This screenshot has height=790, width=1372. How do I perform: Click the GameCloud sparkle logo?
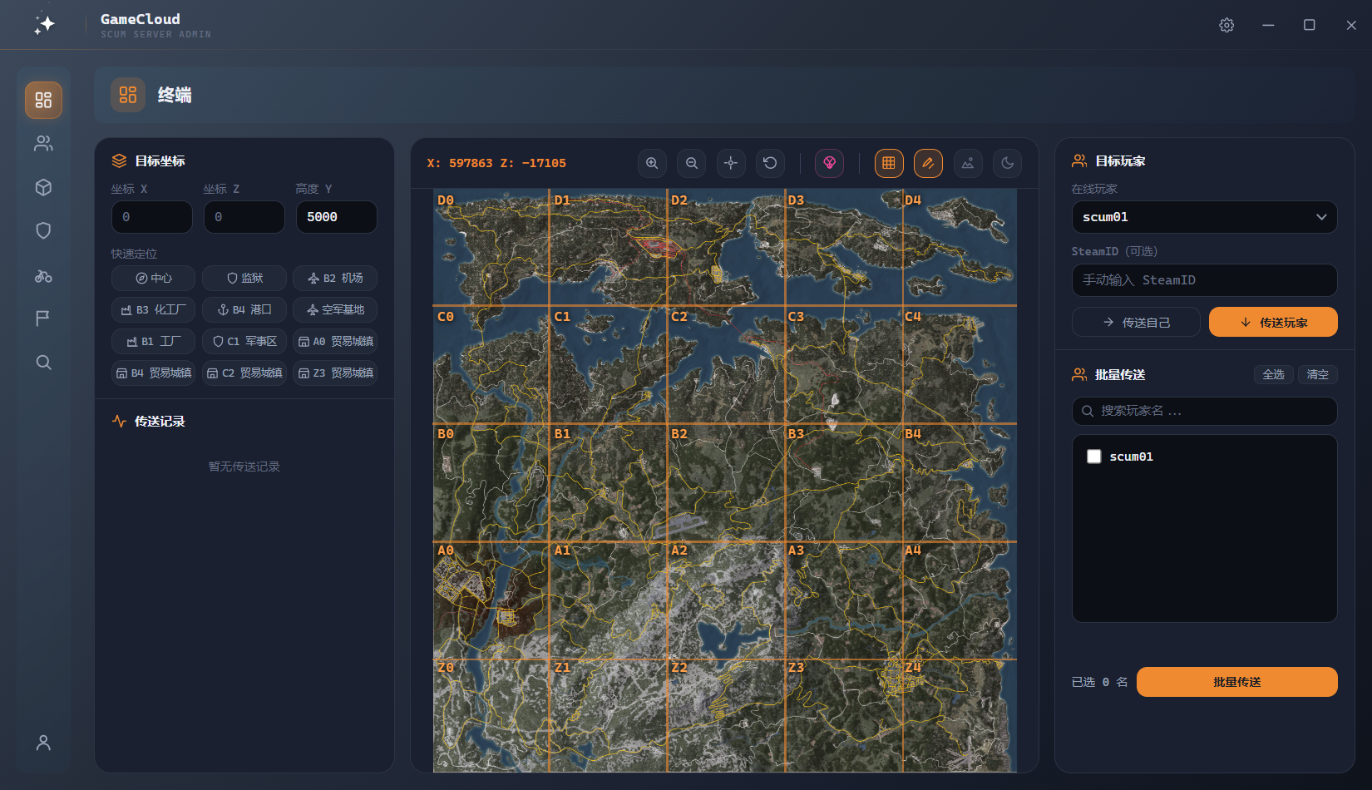(45, 24)
